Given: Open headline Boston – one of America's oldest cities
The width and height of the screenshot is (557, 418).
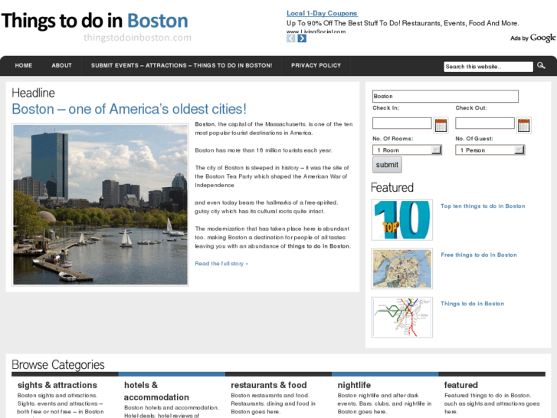Looking at the screenshot, I should [x=129, y=109].
